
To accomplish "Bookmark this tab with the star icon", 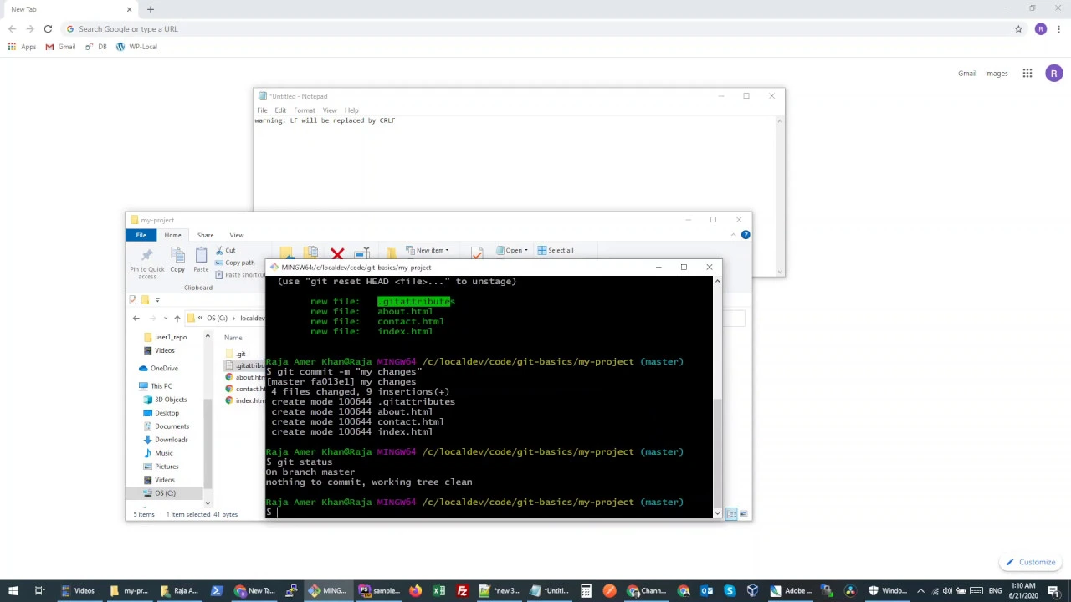I will 1018,29.
